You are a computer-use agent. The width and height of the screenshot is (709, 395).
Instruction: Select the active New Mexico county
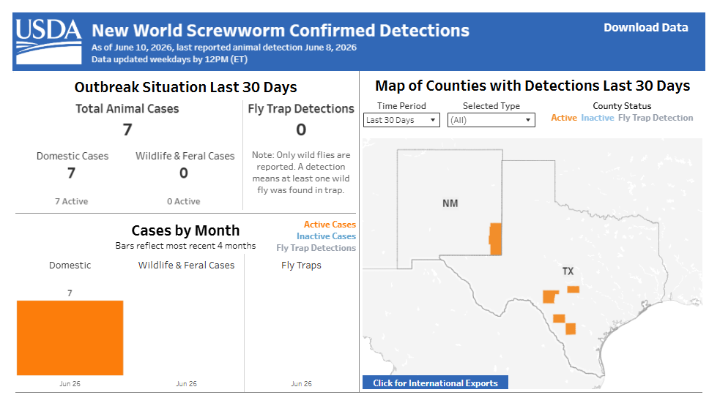[x=496, y=238]
